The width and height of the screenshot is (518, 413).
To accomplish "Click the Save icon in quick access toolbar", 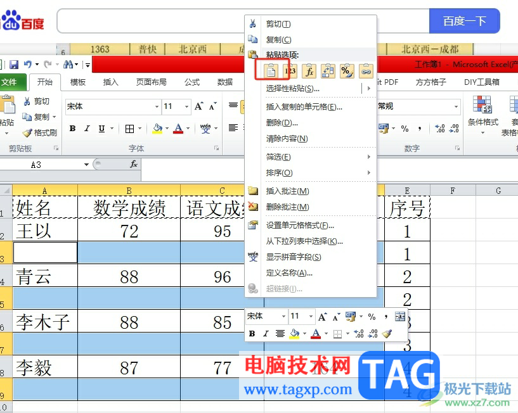I will 14,65.
